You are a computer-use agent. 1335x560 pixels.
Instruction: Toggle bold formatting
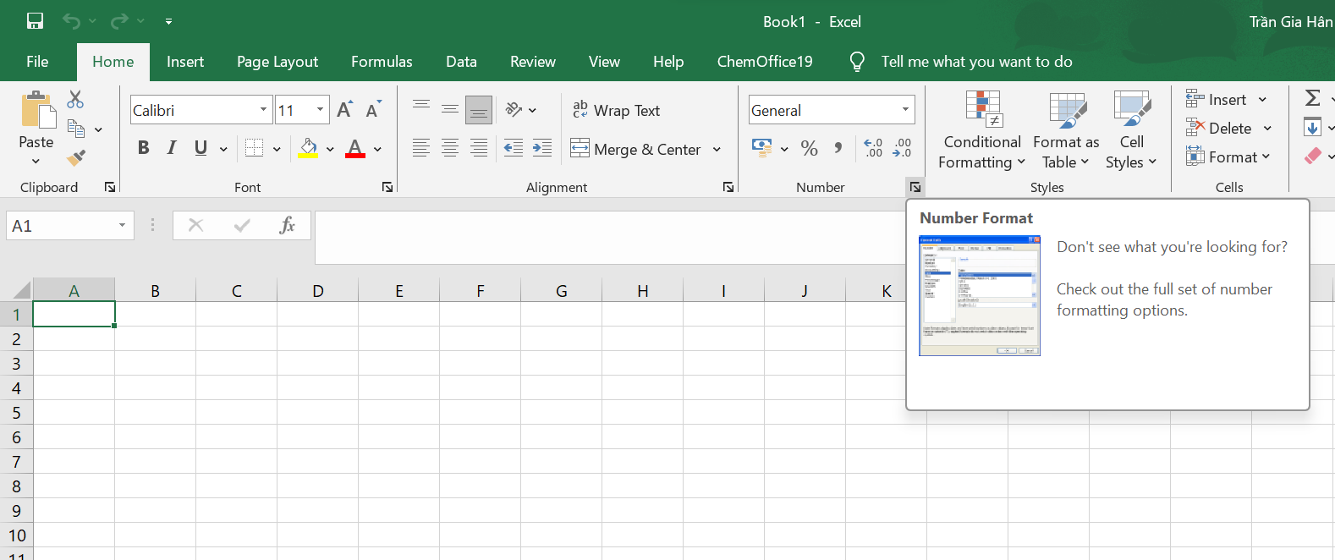[x=144, y=148]
